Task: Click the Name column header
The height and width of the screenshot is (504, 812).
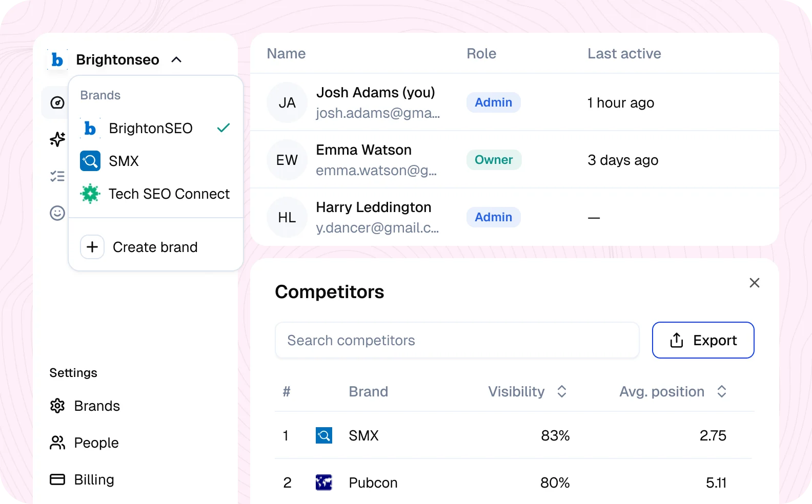Action: (286, 53)
